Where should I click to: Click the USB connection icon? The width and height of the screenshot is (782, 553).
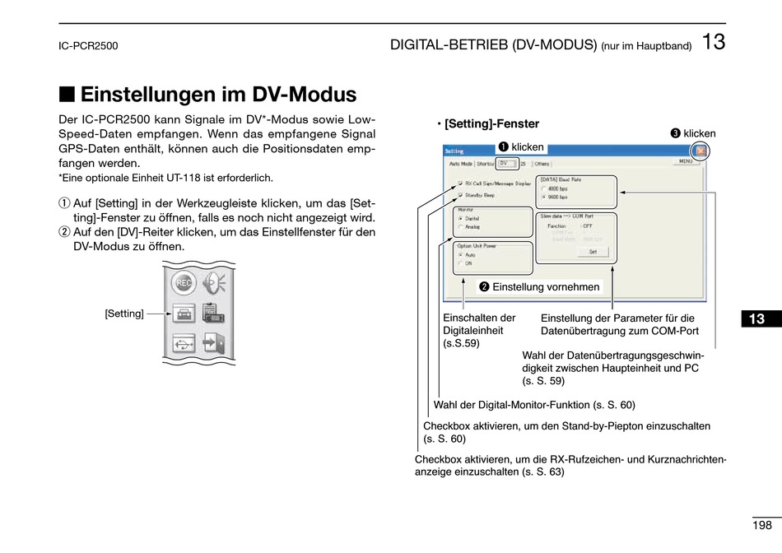184,344
